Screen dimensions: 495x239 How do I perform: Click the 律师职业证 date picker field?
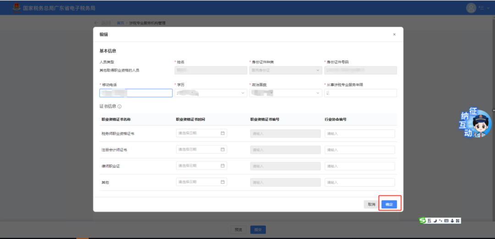(201, 166)
